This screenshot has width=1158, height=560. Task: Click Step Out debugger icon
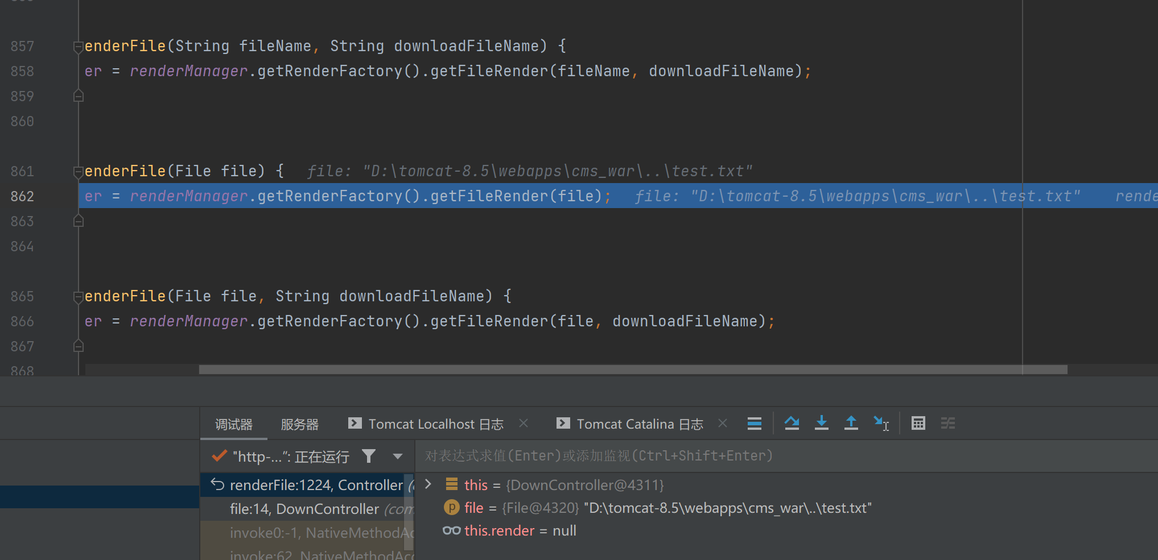pos(851,424)
